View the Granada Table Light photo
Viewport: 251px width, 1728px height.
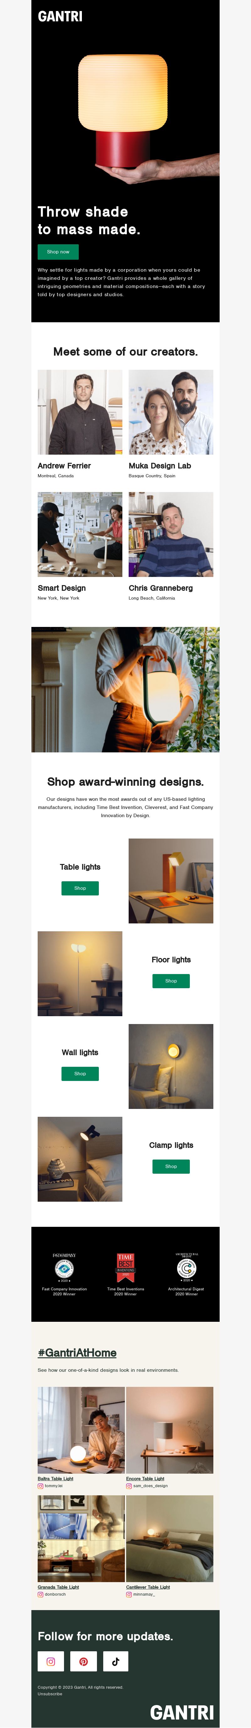(81, 1539)
